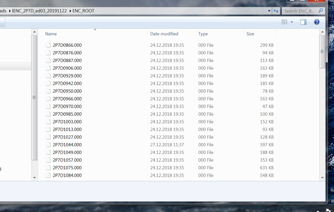Click the file icon of 2P7D1049.000
This screenshot has width=334, height=212.
[x=48, y=153]
